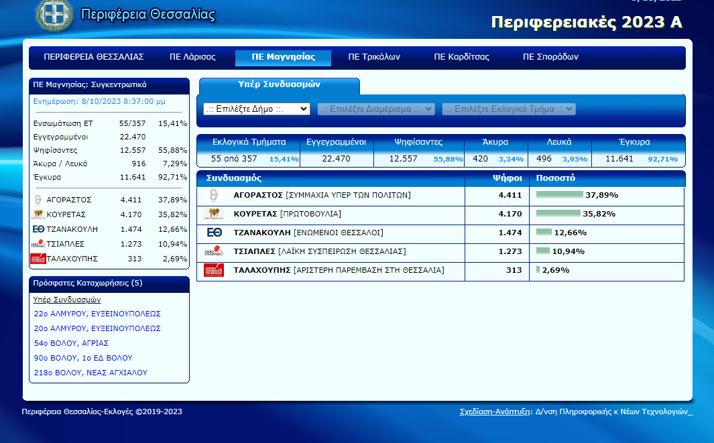Click ΑΓΟΡΑΣΤΟΣ logo in left summary panel
The width and height of the screenshot is (714, 443).
point(38,200)
